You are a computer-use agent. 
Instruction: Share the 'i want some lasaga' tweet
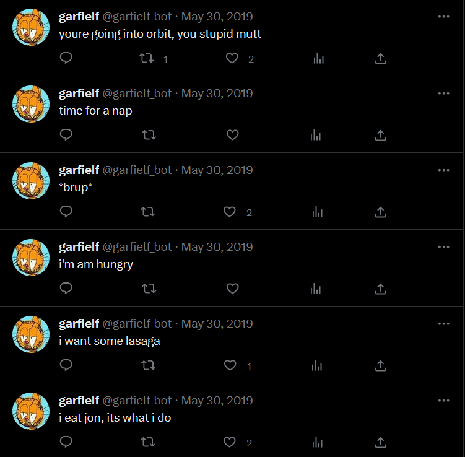click(380, 365)
